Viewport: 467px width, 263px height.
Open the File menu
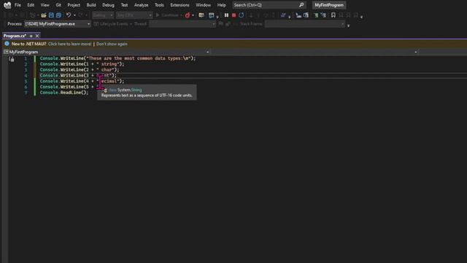pos(18,5)
